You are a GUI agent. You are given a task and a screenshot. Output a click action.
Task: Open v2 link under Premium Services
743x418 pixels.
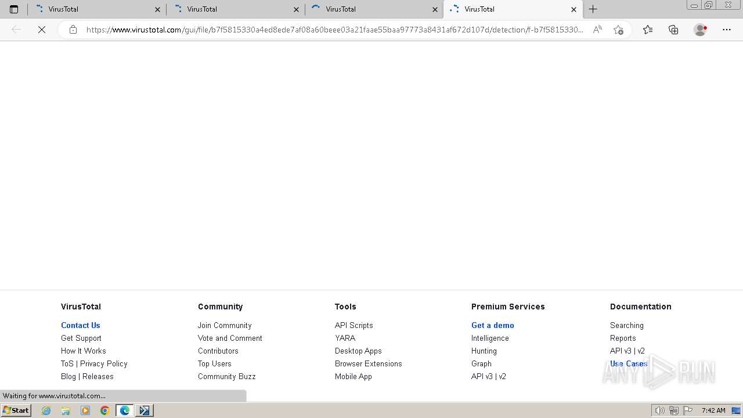click(502, 376)
